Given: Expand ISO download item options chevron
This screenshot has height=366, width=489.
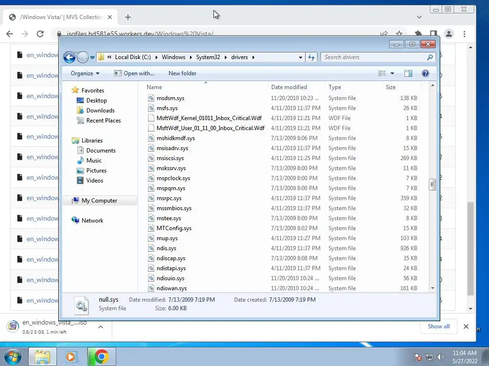Looking at the screenshot, I should tap(101, 327).
